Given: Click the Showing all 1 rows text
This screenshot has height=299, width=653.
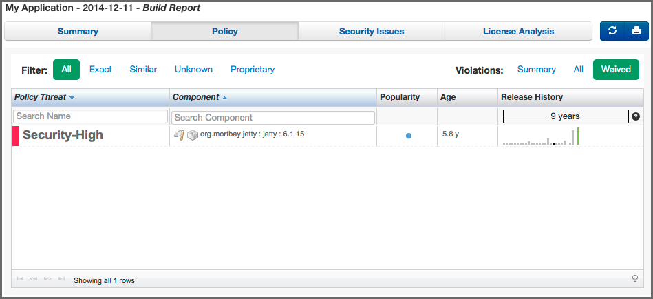Looking at the screenshot, I should coord(104,280).
